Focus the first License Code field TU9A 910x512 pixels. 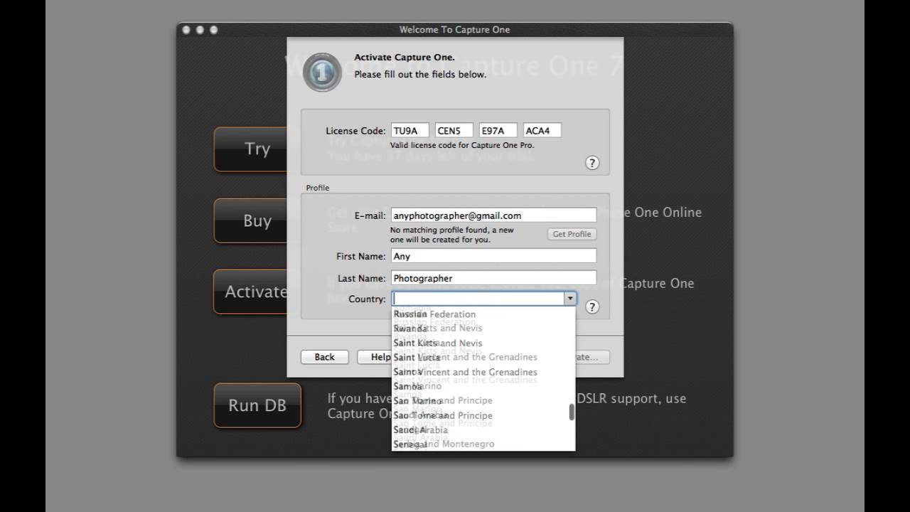pyautogui.click(x=410, y=130)
